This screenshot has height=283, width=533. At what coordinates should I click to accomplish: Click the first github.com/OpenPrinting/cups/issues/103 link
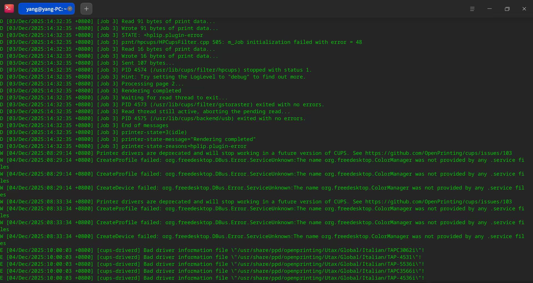tap(438, 153)
